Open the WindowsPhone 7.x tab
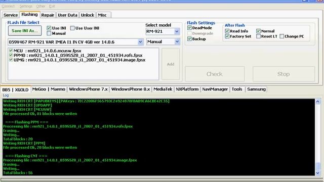 tap(89, 89)
